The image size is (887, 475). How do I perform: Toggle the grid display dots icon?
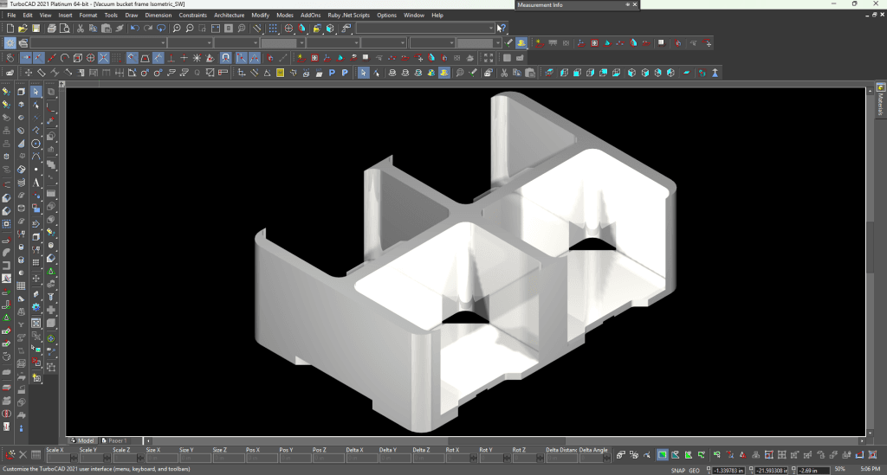pyautogui.click(x=273, y=29)
